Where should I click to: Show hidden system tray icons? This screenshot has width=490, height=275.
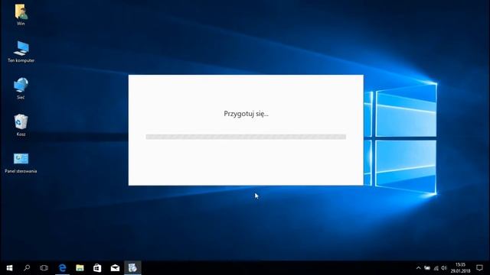coord(419,268)
